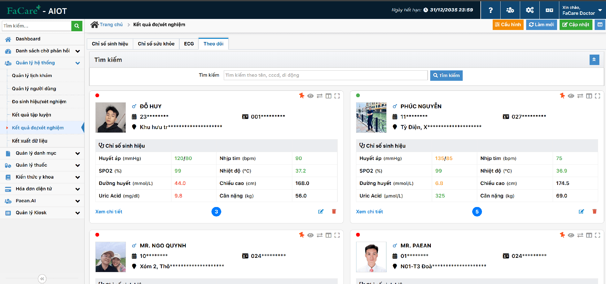Screen dimensions: 606x284
Task: Edit PHÚC NGUYỄN record with pencil icon
Action: [x=581, y=211]
